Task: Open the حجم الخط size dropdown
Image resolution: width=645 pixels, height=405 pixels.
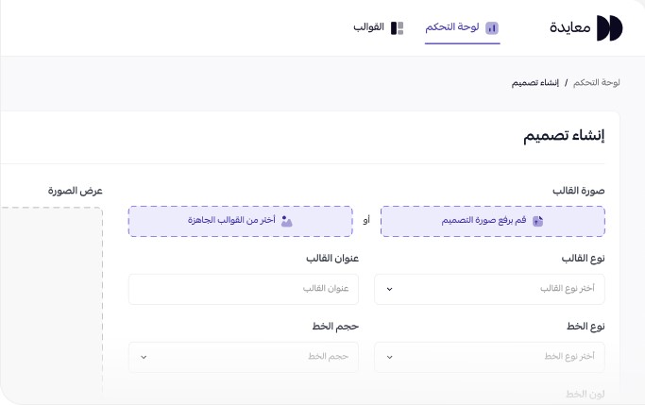Action: (244, 357)
